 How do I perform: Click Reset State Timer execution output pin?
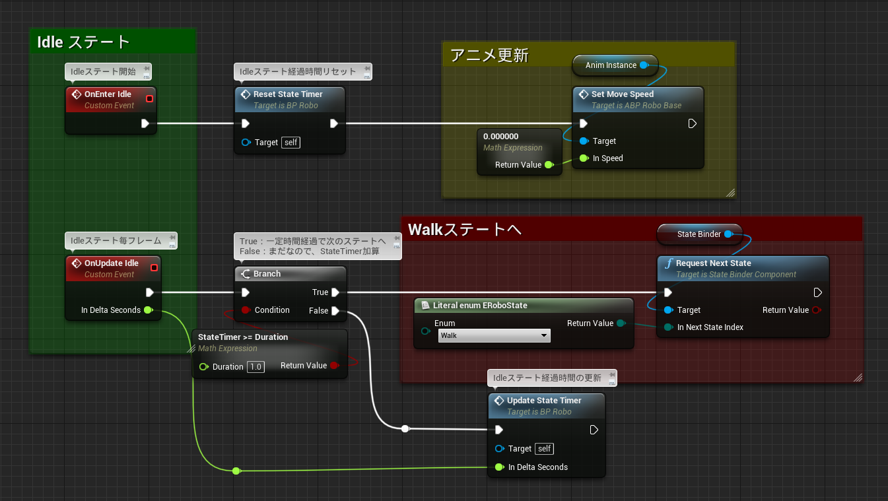[334, 123]
